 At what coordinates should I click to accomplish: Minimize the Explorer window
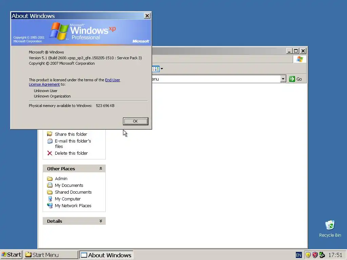(289, 51)
